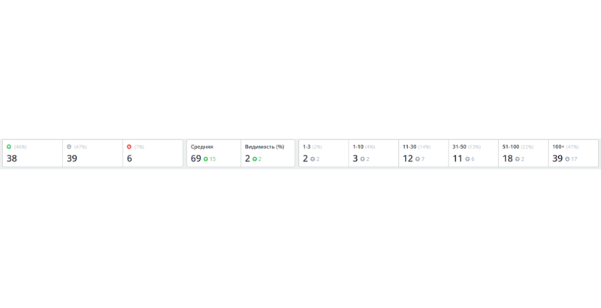
Task: Click green change icon next to Средняя 69
Action: [x=206, y=159]
